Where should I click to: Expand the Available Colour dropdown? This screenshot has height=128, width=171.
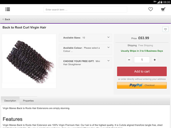(x=85, y=49)
